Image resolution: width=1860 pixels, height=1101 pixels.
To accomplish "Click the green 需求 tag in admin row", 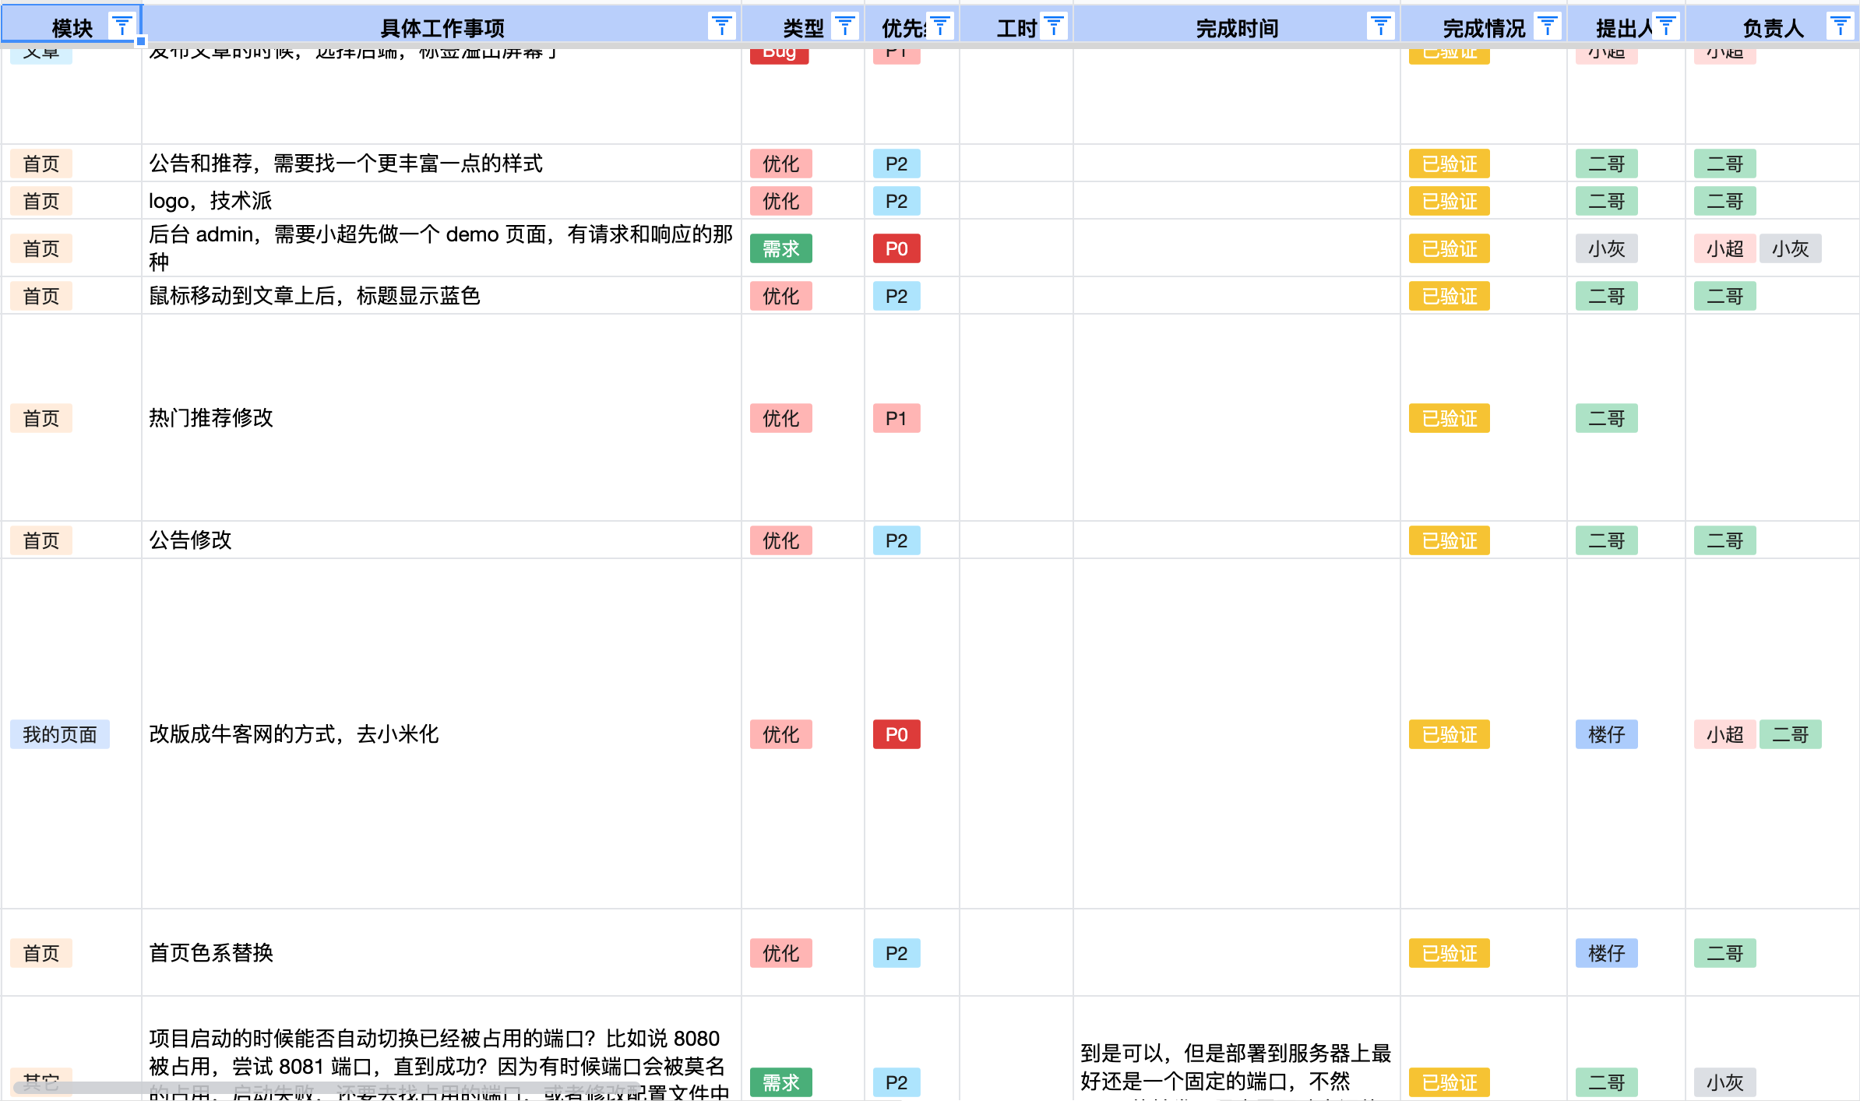I will tap(780, 249).
